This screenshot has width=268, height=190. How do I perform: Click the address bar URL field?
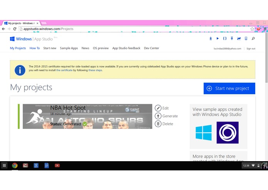(134, 29)
